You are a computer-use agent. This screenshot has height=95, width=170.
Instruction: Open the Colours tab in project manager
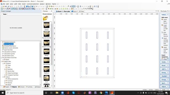21,87
